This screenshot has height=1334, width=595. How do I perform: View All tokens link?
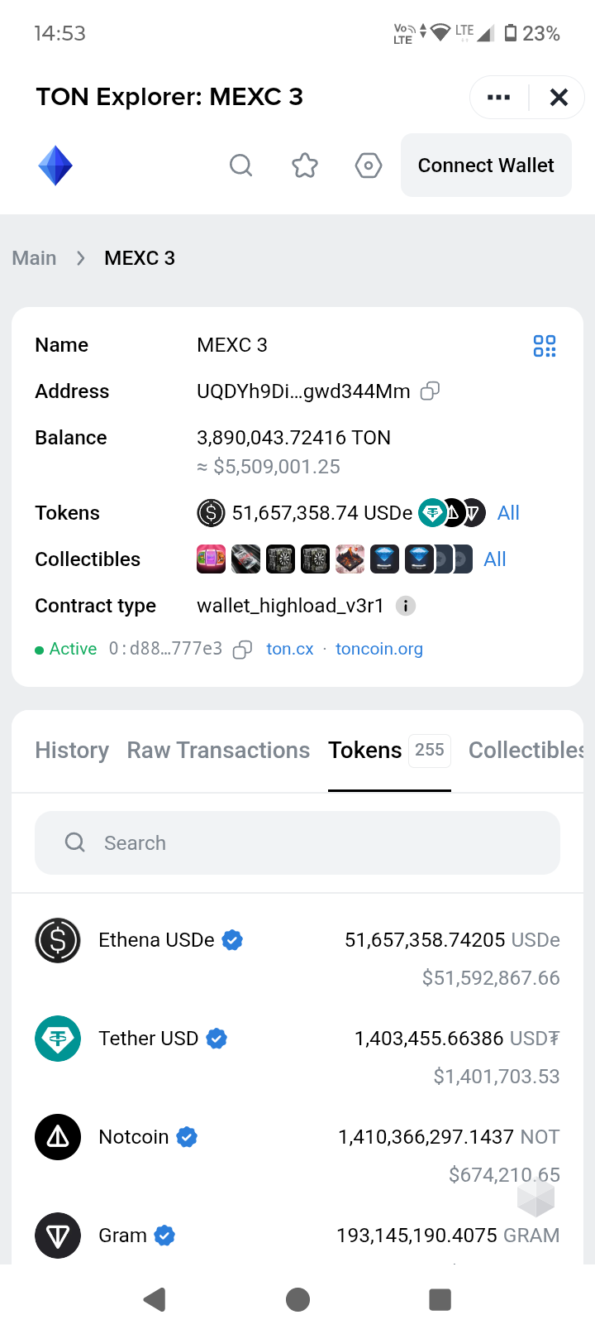[508, 513]
